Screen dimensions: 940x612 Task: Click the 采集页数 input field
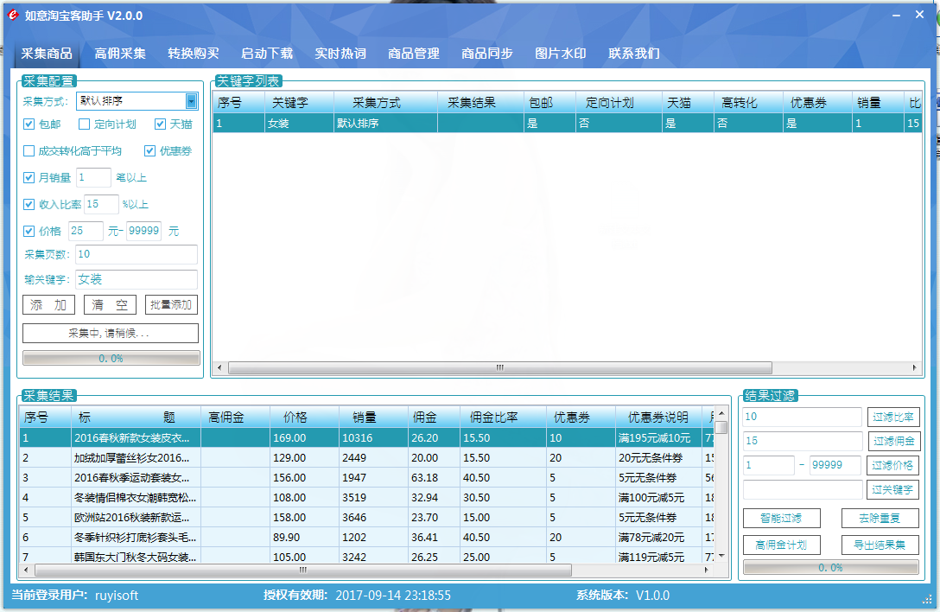pos(137,254)
